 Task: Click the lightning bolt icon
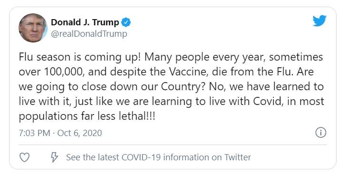click(x=54, y=157)
